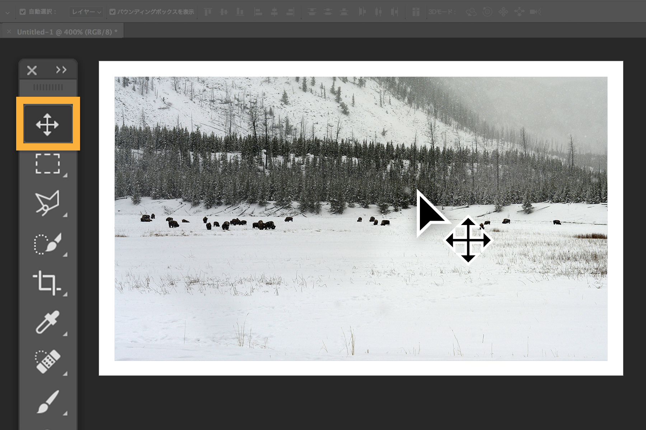The height and width of the screenshot is (430, 646).
Task: Expand tools panel with double chevron
Action: [x=61, y=70]
